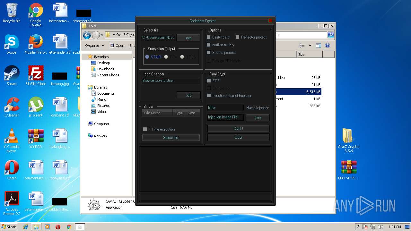
Task: Click the .exe button under Select file
Action: (x=188, y=38)
